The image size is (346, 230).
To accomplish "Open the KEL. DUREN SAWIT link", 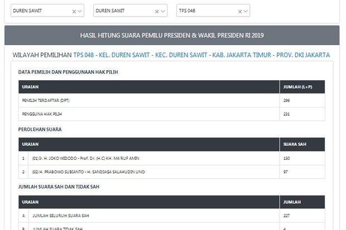I will click(124, 55).
